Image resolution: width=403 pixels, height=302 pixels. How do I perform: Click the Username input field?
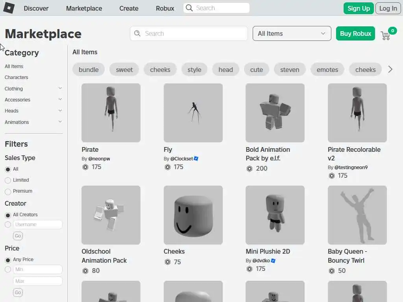(37, 225)
